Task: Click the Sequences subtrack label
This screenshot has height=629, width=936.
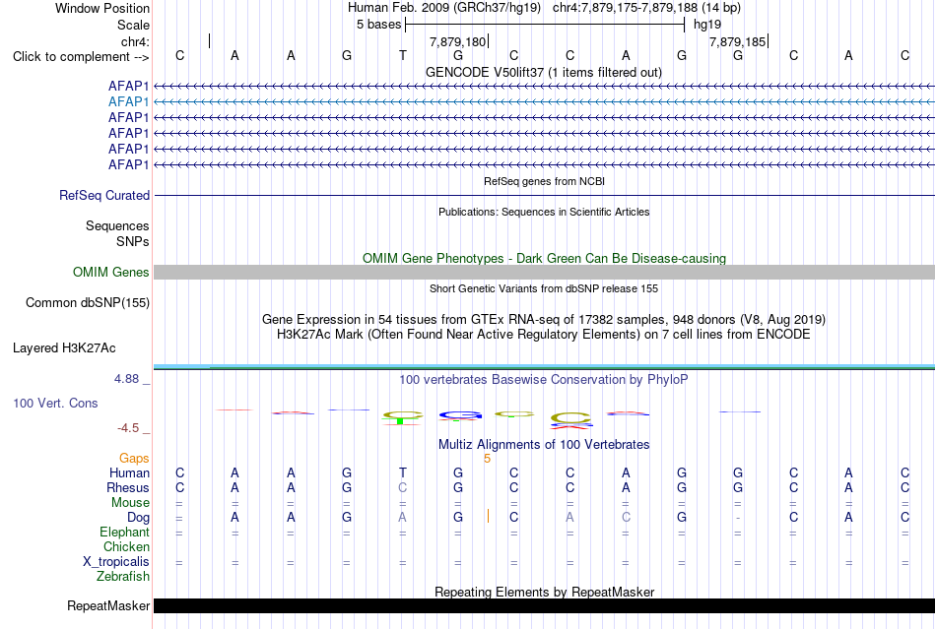Action: pyautogui.click(x=117, y=226)
